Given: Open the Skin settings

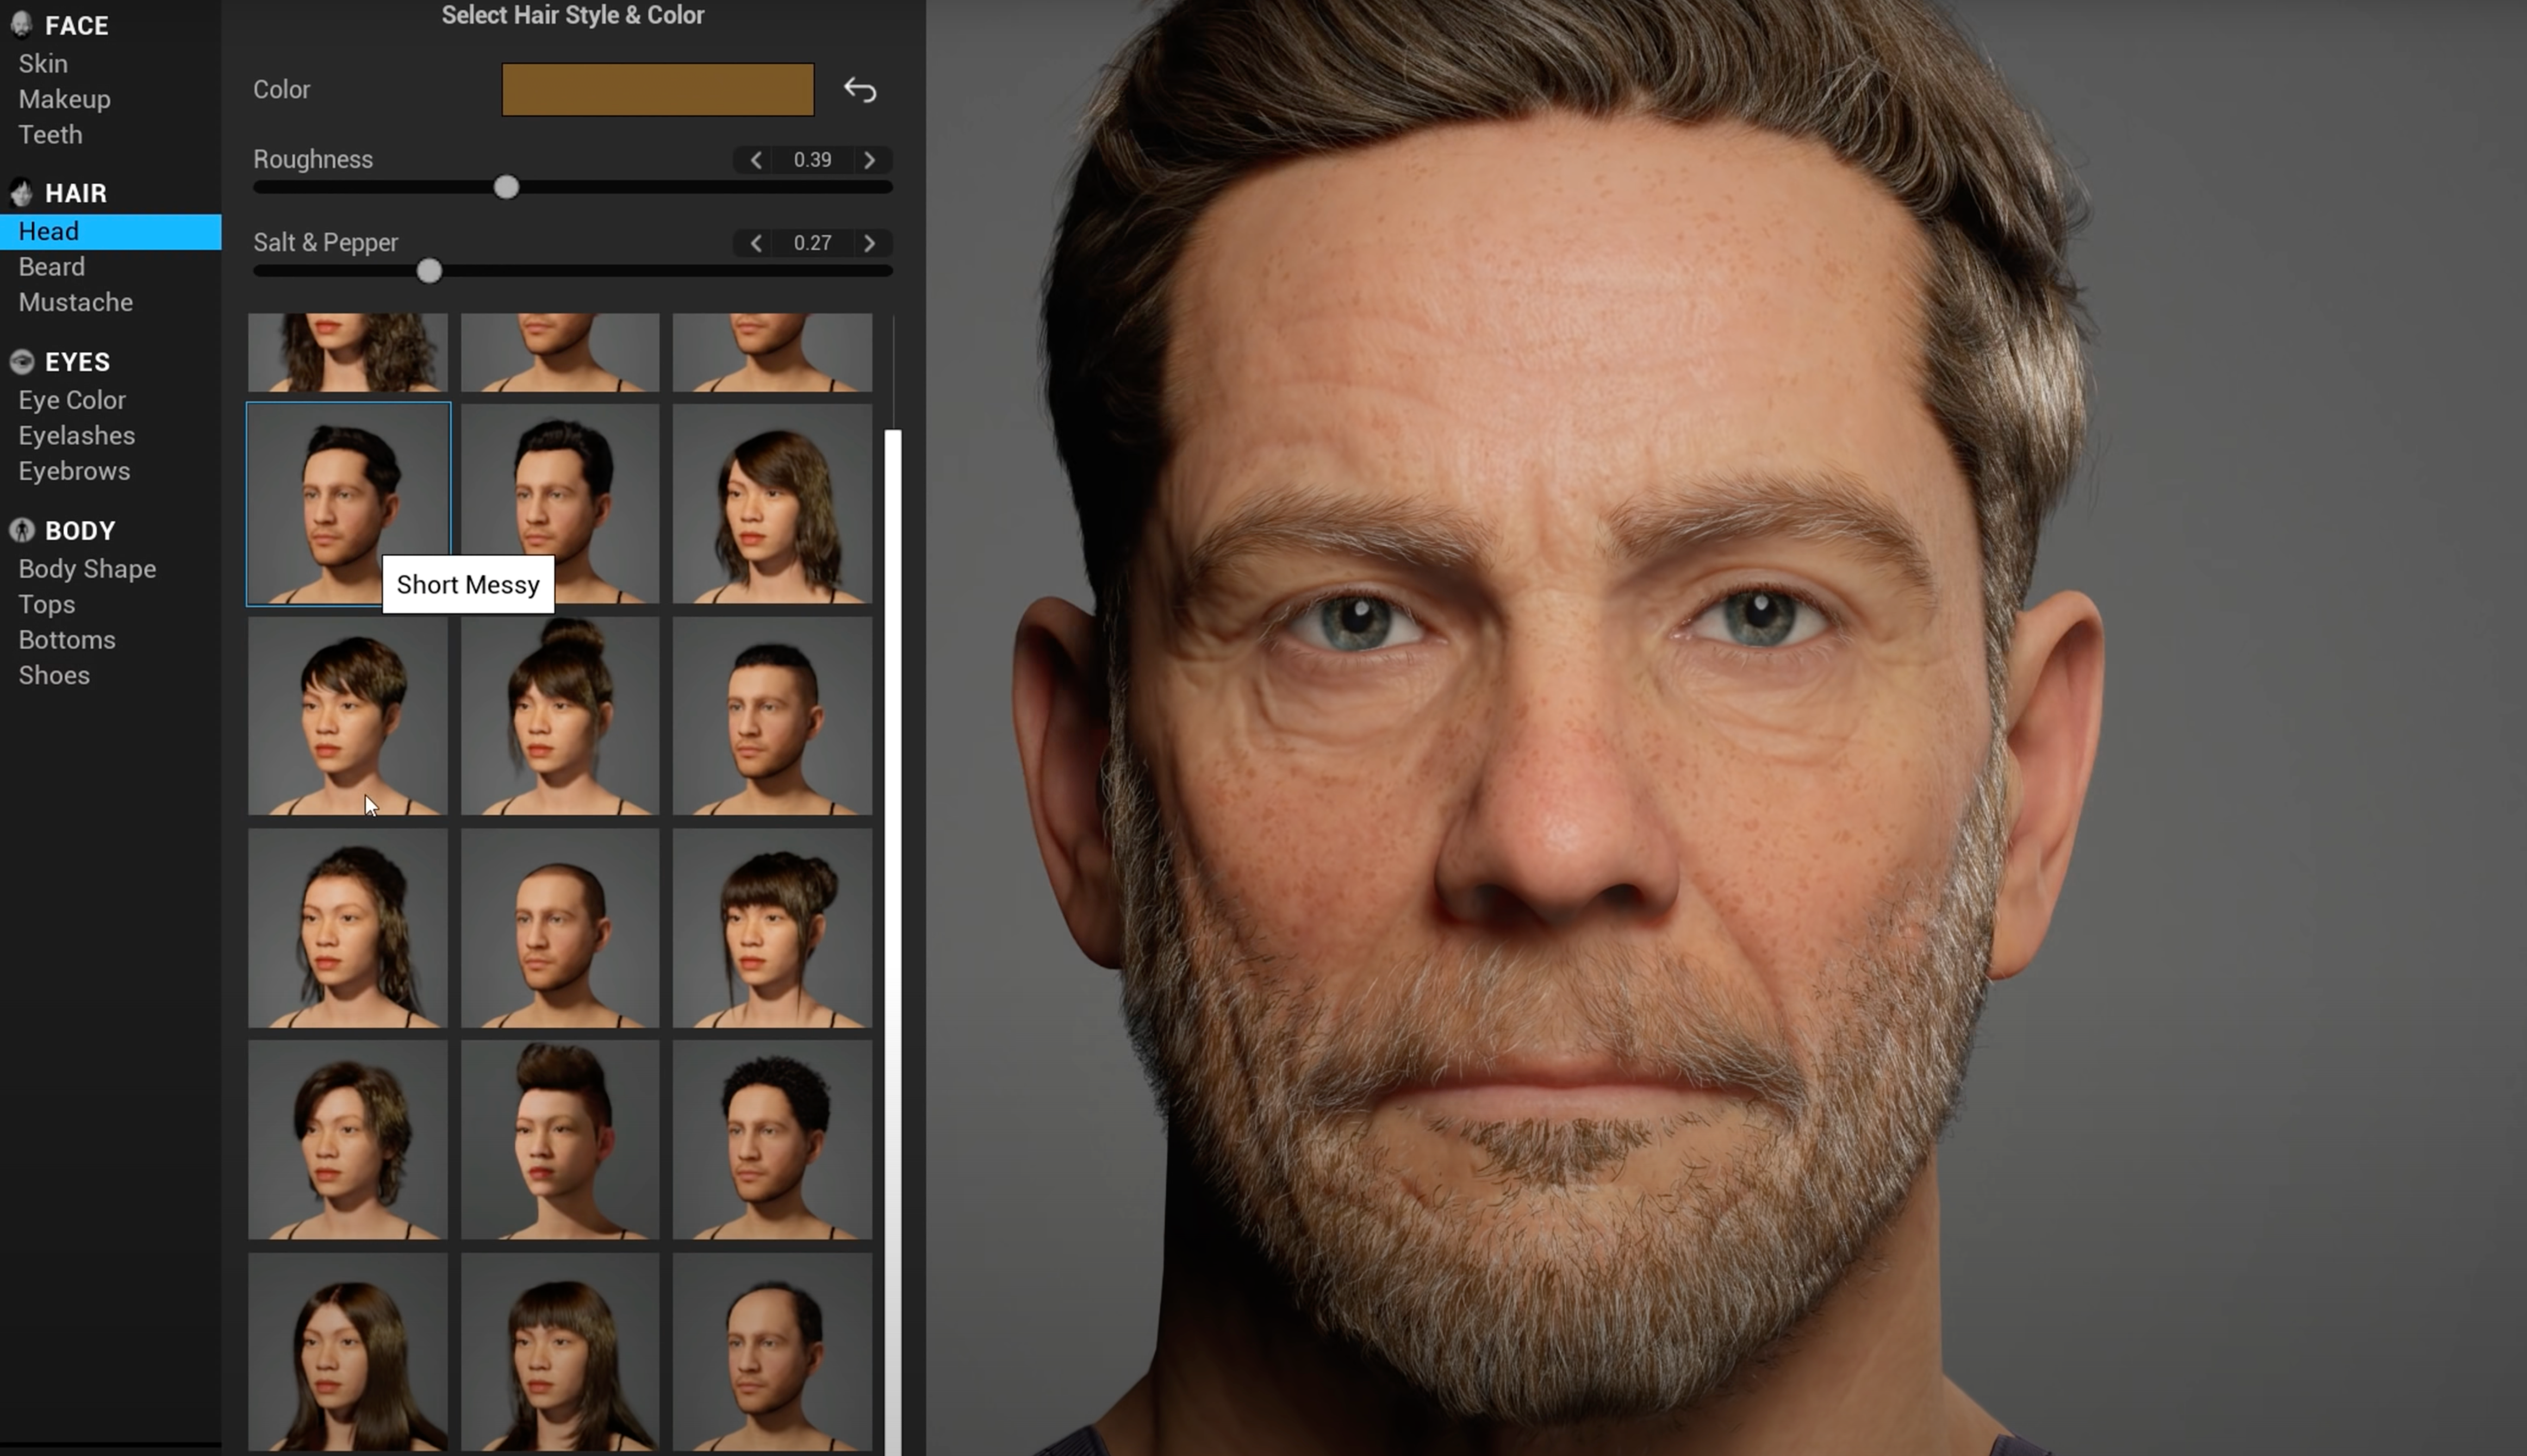Looking at the screenshot, I should pos(43,63).
